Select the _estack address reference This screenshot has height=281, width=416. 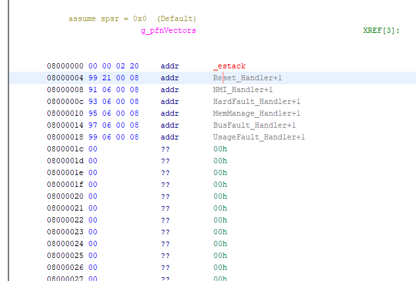tap(228, 66)
